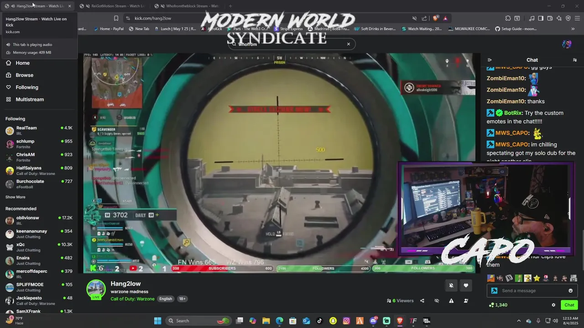This screenshot has height=328, width=584.
Task: Open recommended channel SPLIFFMODE
Action: click(39, 287)
